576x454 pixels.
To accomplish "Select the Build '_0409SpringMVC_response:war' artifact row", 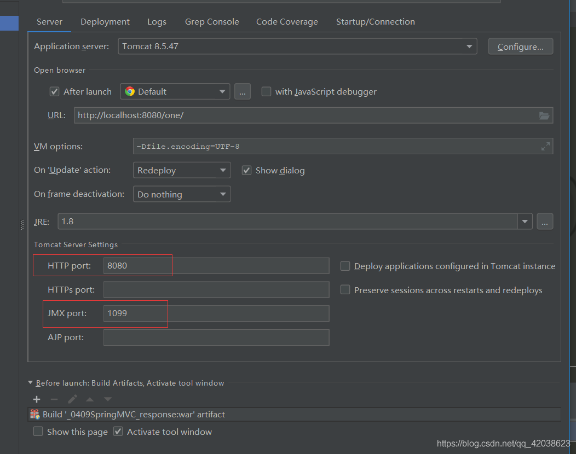I will pos(294,415).
